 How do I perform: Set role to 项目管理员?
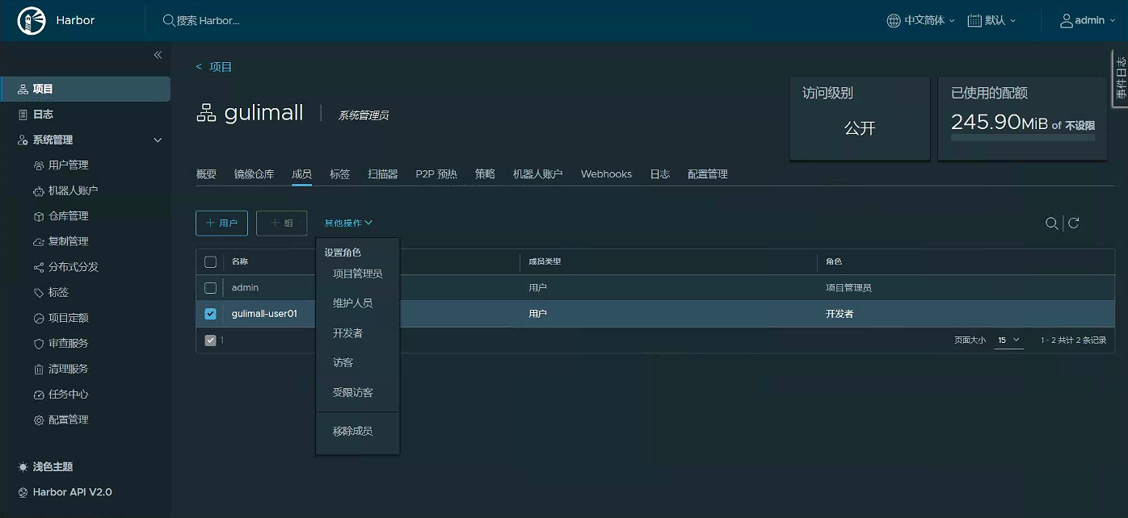point(357,274)
